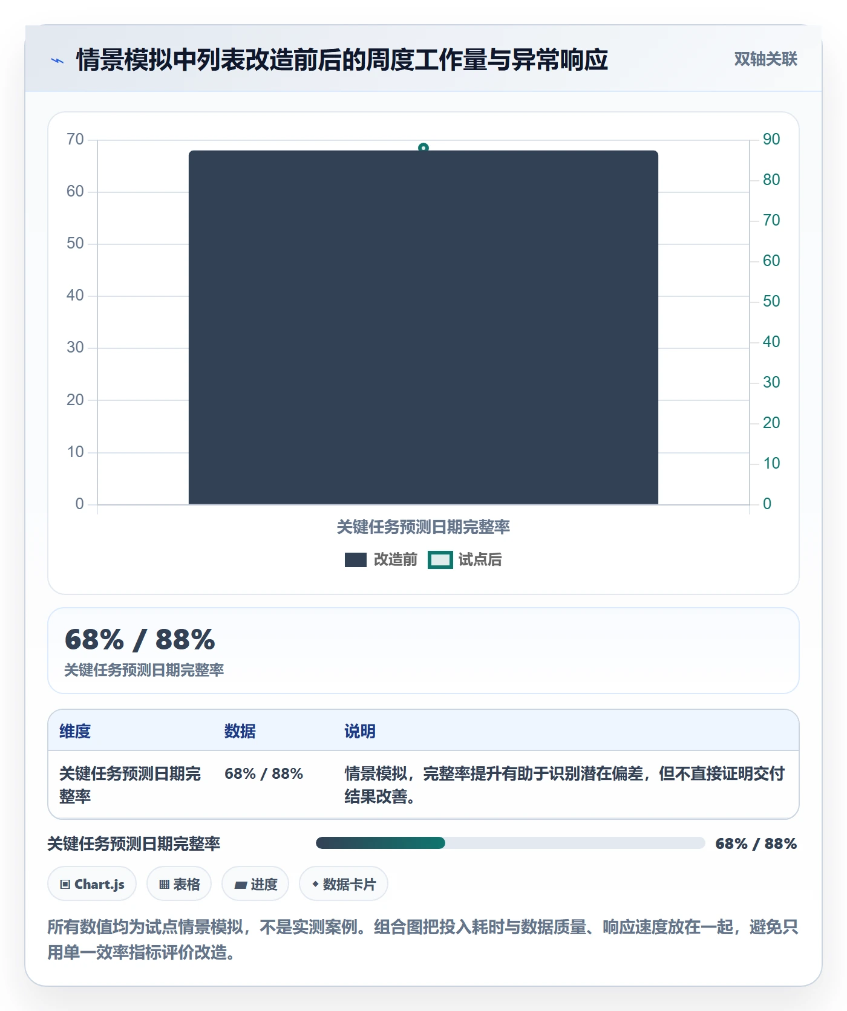Viewport: 847px width, 1011px height.
Task: Click the chart title 情景模拟中列表改造前后的周度工作量与异常响应
Action: pyautogui.click(x=342, y=60)
